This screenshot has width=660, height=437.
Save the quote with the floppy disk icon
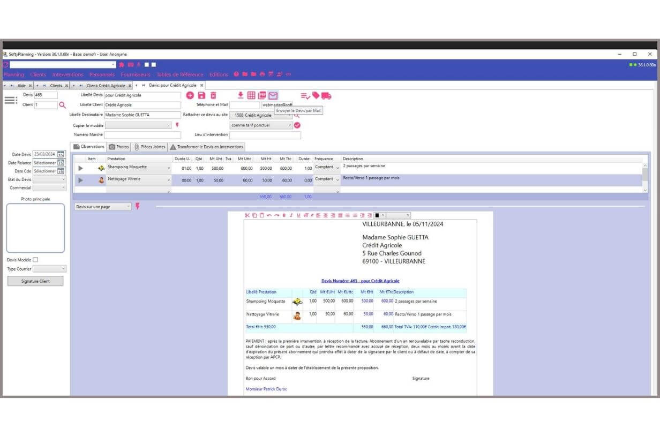click(202, 95)
